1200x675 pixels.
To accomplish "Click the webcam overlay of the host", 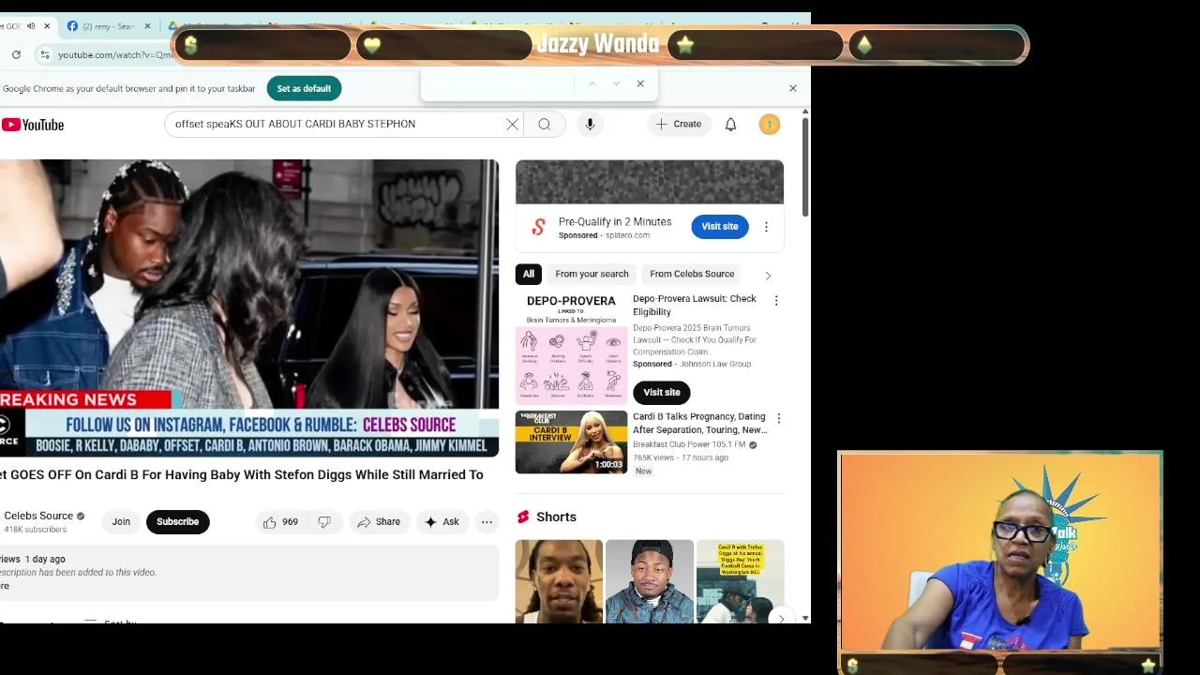I will click(x=1000, y=551).
